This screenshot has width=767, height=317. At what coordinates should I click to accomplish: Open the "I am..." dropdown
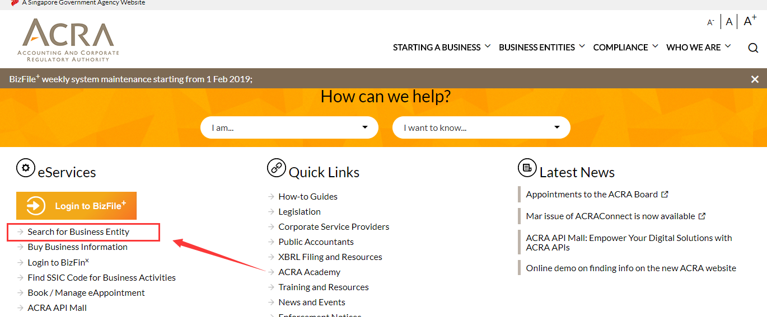click(x=289, y=127)
